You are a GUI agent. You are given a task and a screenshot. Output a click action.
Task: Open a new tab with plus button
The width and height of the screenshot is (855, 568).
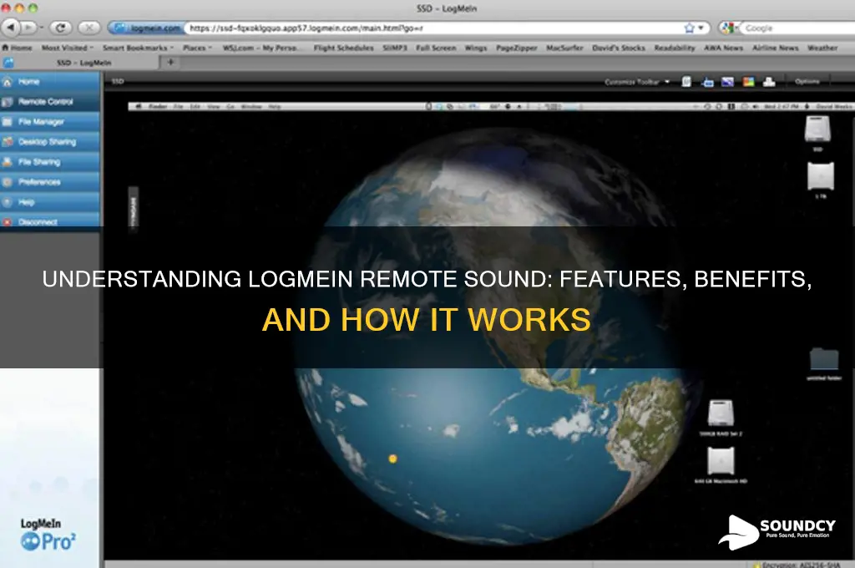coord(170,62)
